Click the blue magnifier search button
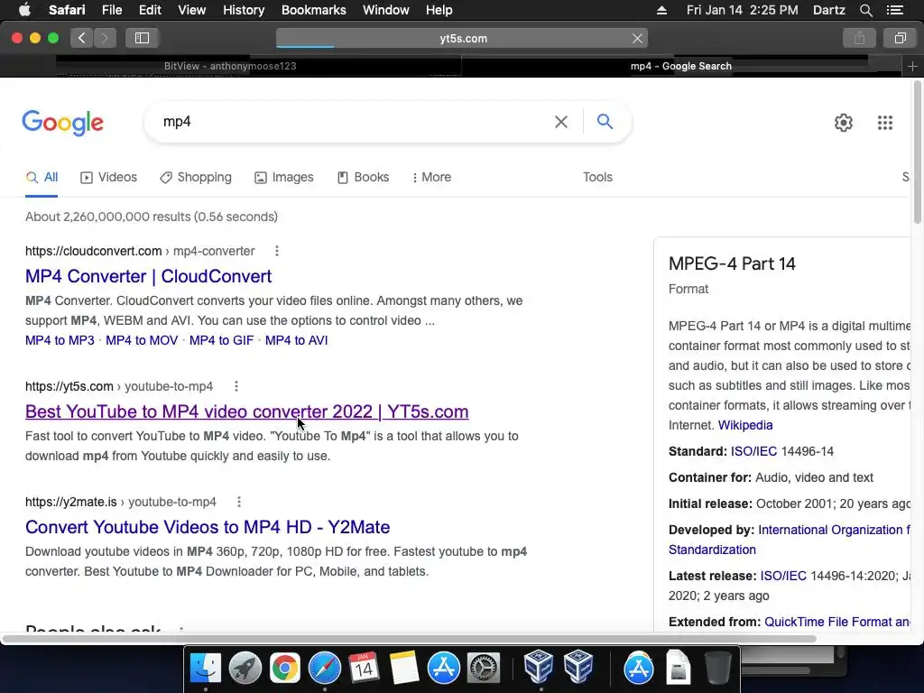924x693 pixels. click(605, 122)
